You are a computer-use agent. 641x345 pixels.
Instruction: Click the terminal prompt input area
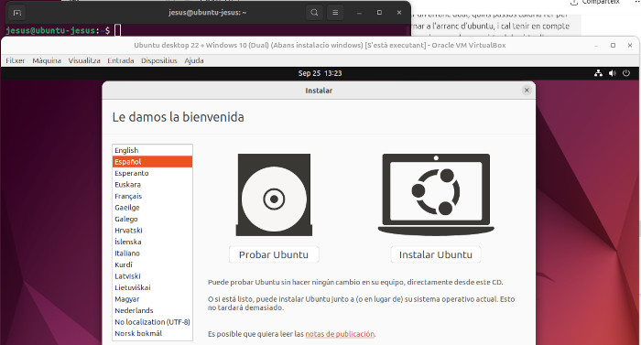pos(117,30)
